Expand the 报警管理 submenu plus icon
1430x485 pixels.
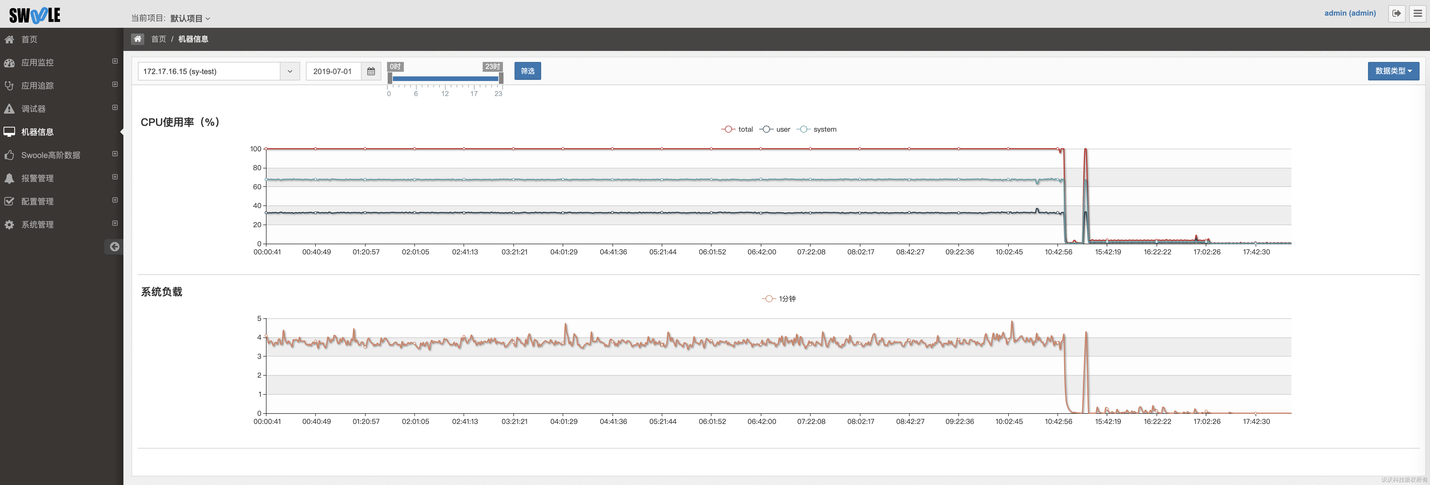[115, 177]
